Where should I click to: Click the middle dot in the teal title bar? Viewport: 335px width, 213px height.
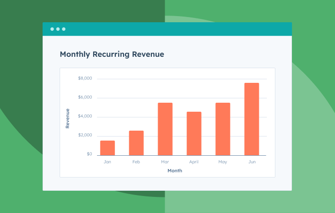[58, 29]
